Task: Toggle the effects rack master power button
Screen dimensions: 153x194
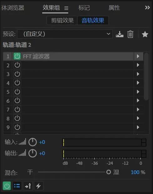Action: (x=7, y=186)
